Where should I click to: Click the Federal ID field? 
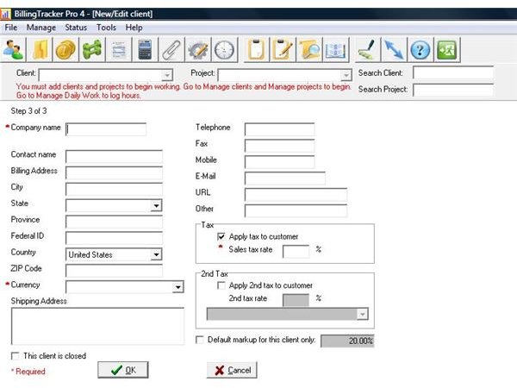(114, 238)
